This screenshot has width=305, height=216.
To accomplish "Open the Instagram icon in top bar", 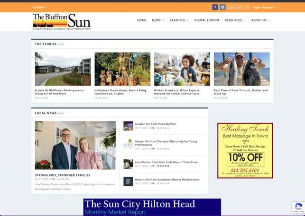I will [x=223, y=8].
